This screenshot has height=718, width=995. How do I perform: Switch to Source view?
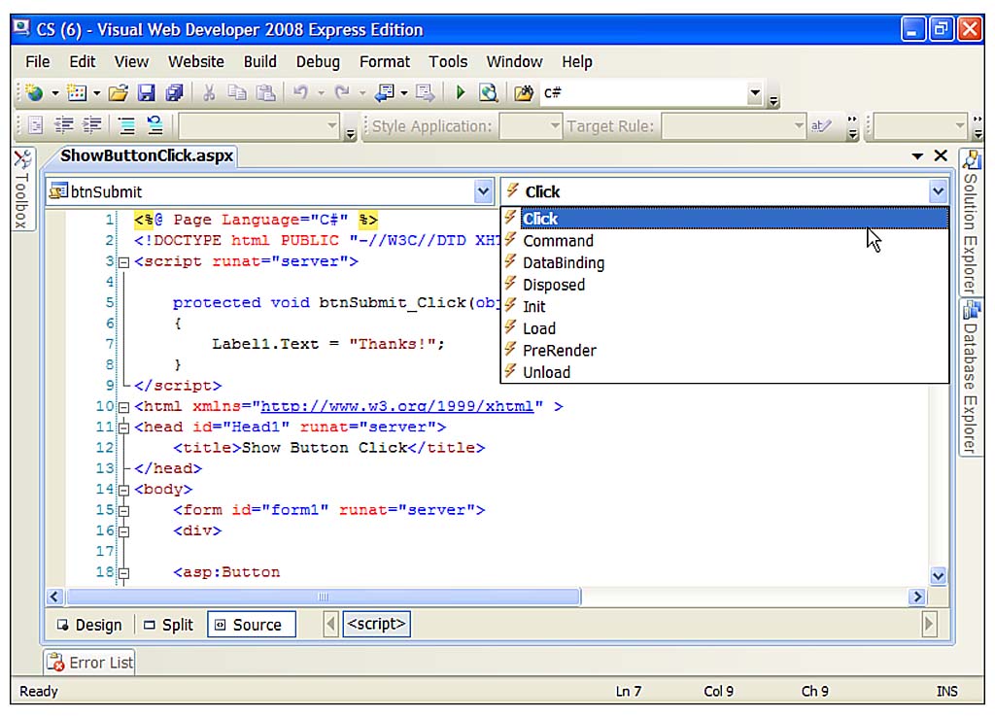(252, 625)
